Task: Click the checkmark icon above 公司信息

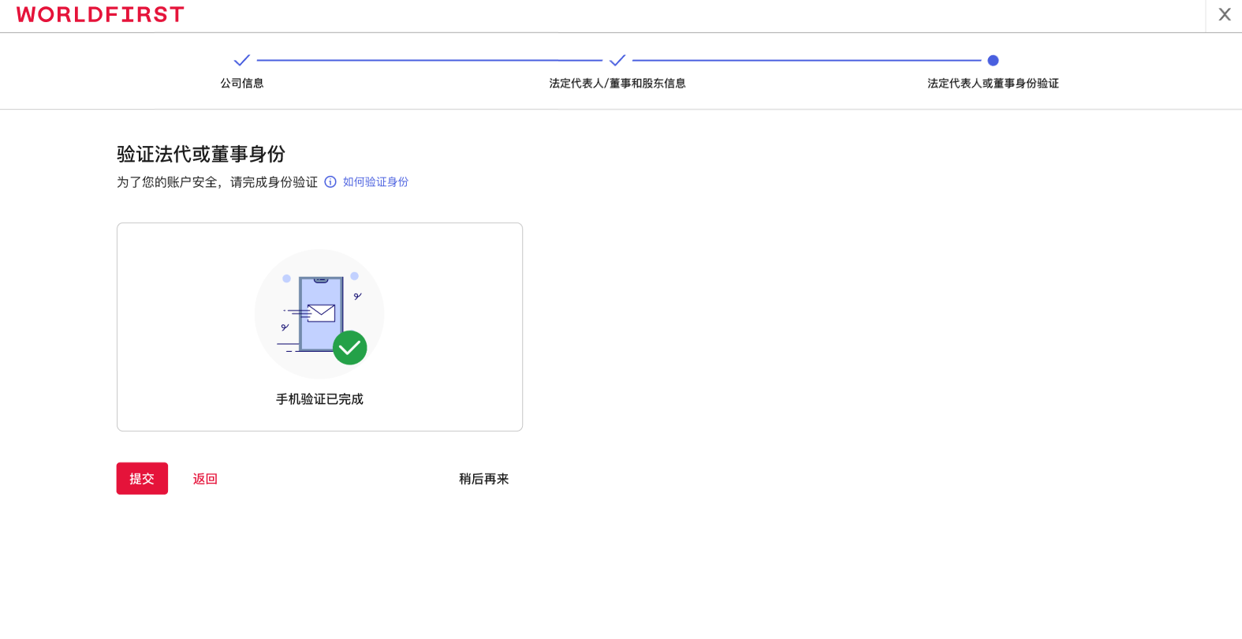Action: click(242, 60)
